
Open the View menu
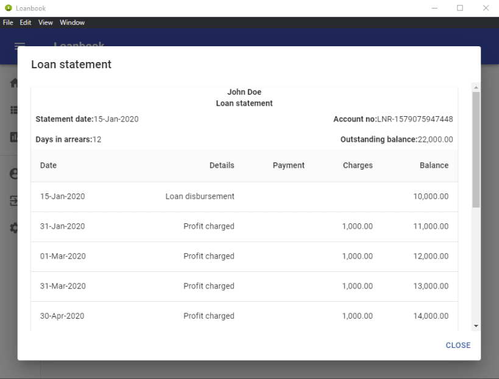pyautogui.click(x=45, y=23)
